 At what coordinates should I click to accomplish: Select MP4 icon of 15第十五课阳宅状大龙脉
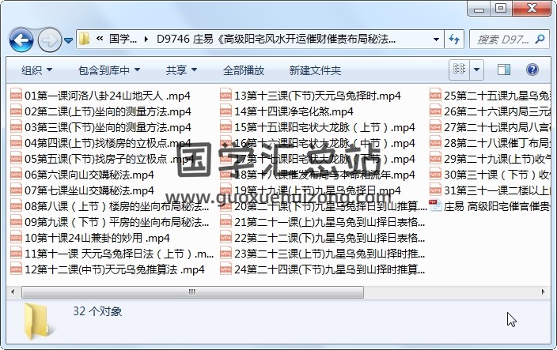(x=225, y=127)
